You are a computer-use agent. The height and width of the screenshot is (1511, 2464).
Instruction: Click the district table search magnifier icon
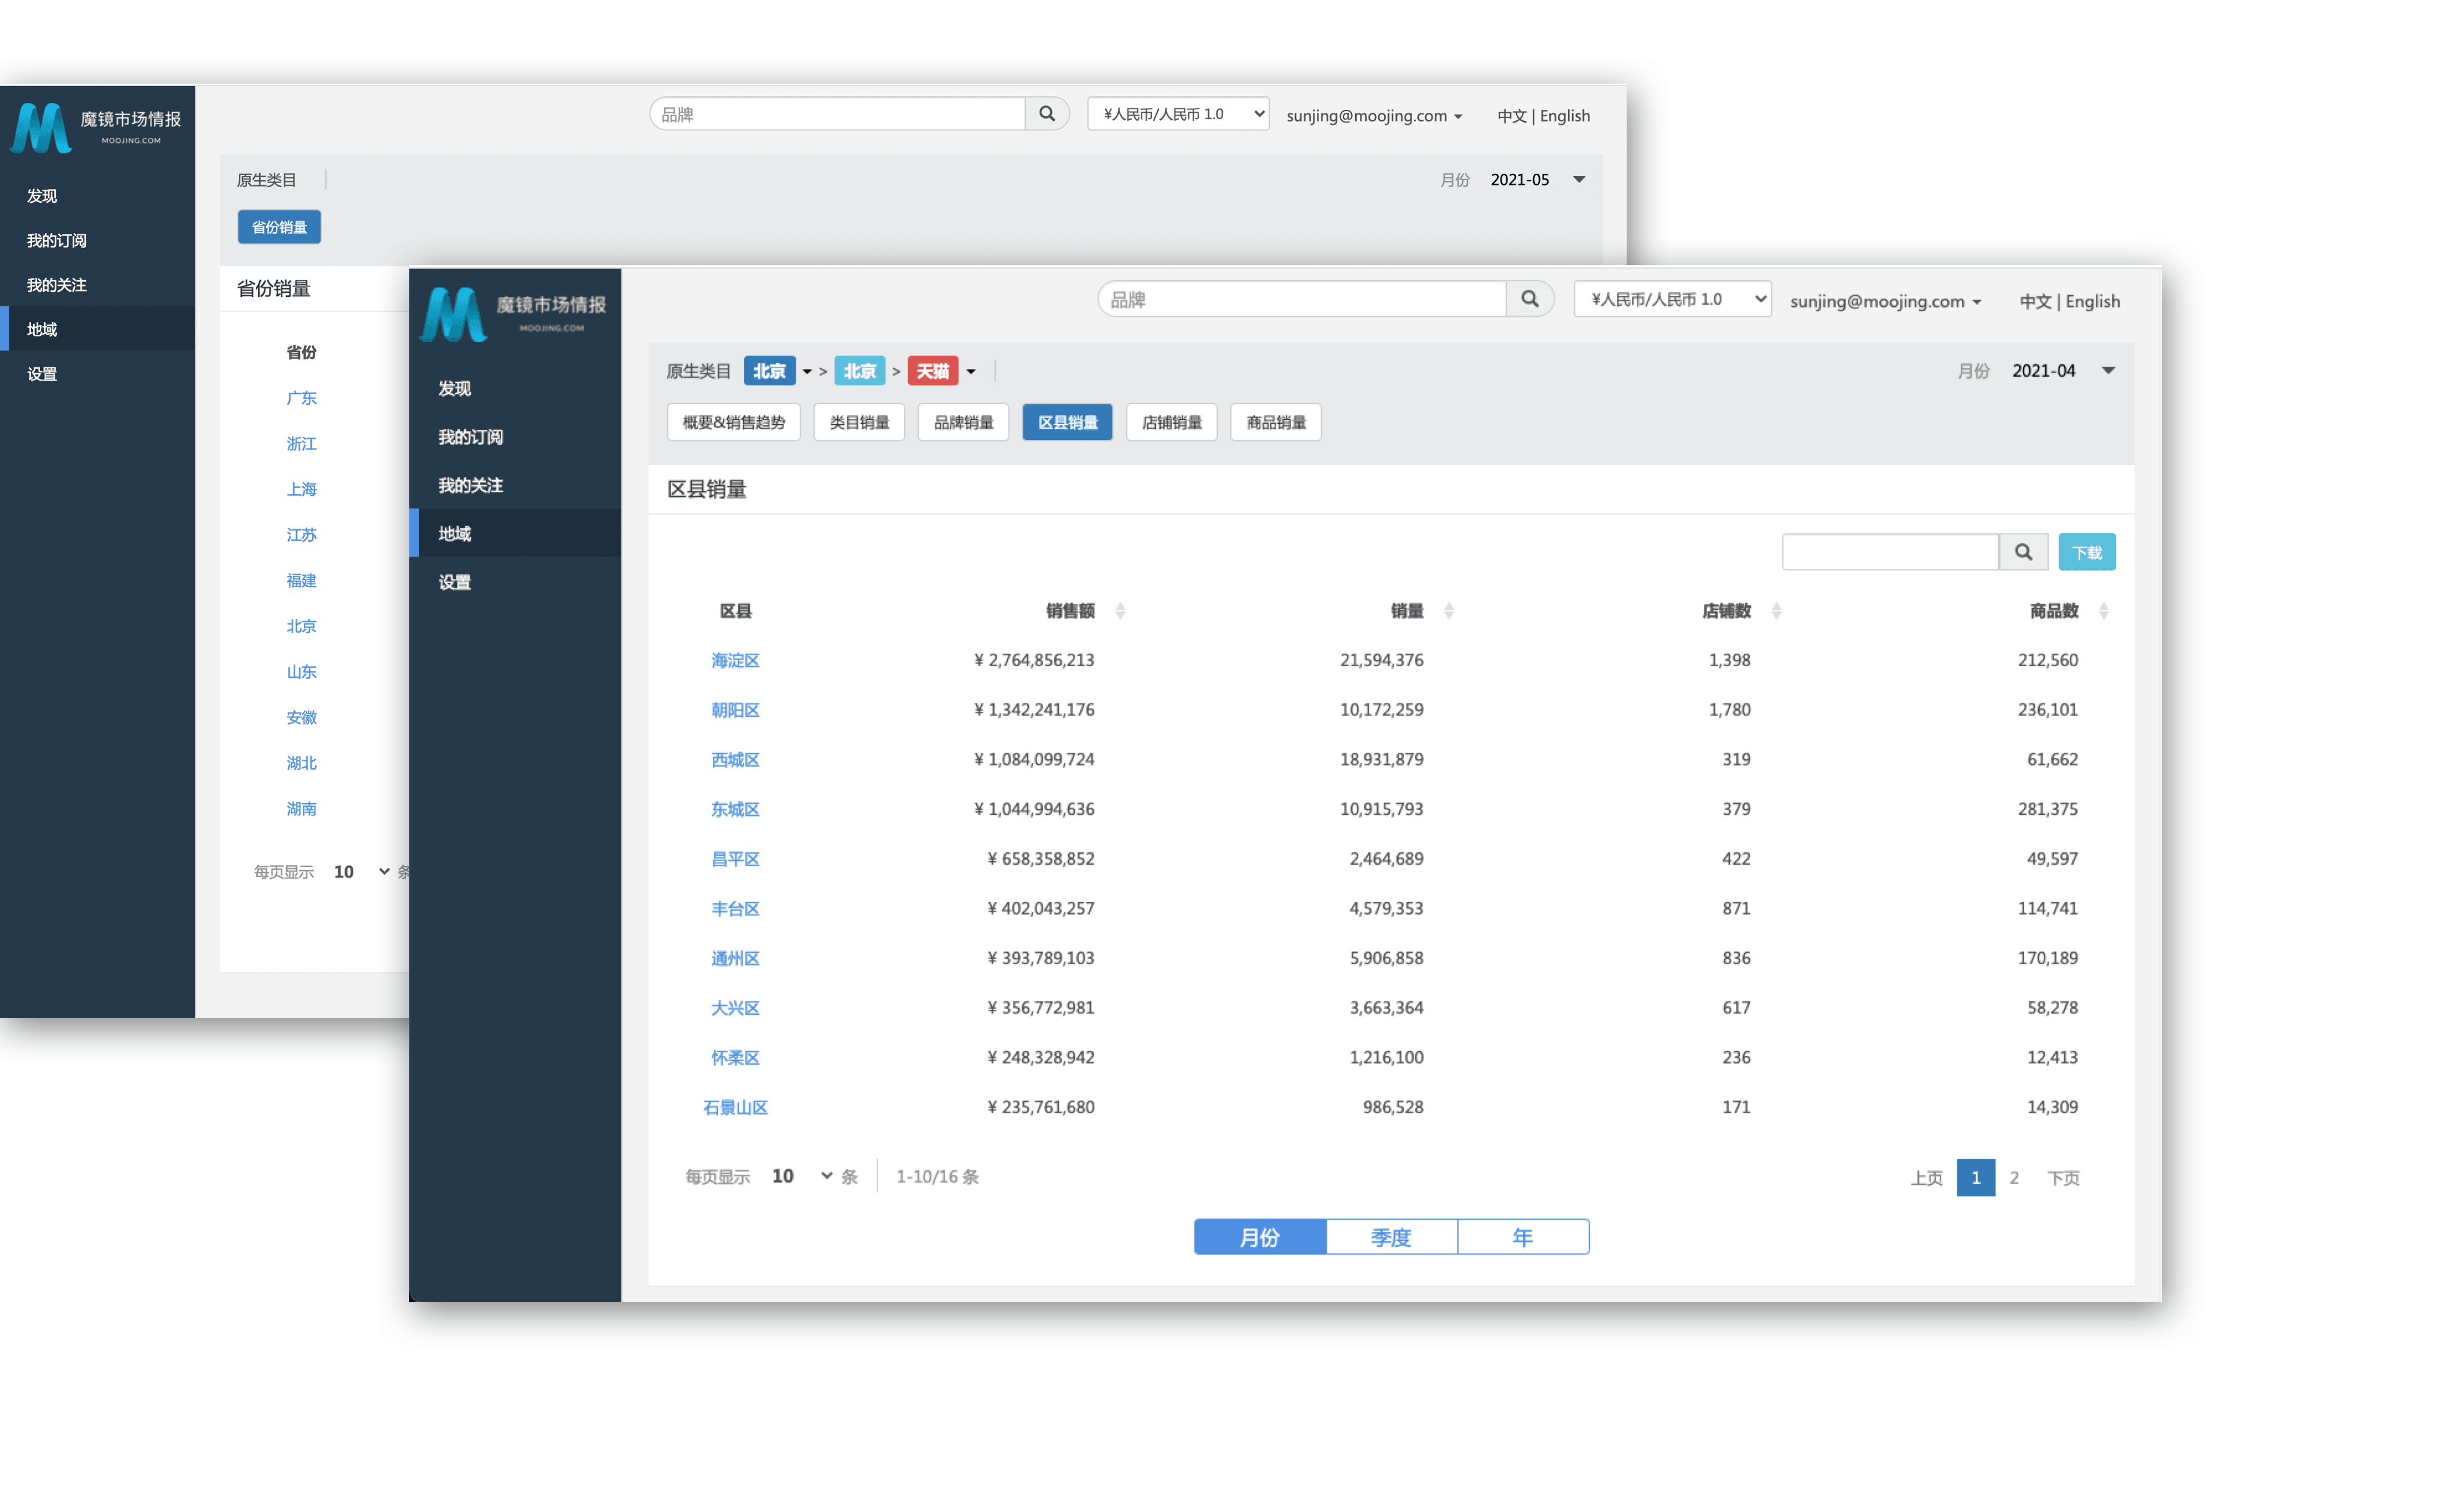2023,552
